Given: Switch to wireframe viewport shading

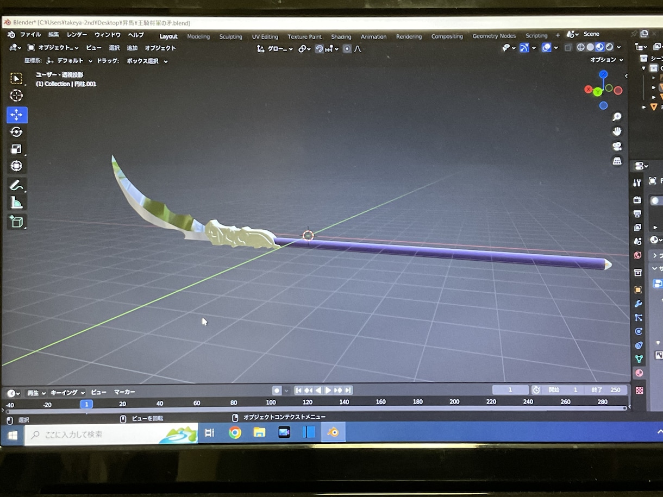Looking at the screenshot, I should (x=580, y=47).
